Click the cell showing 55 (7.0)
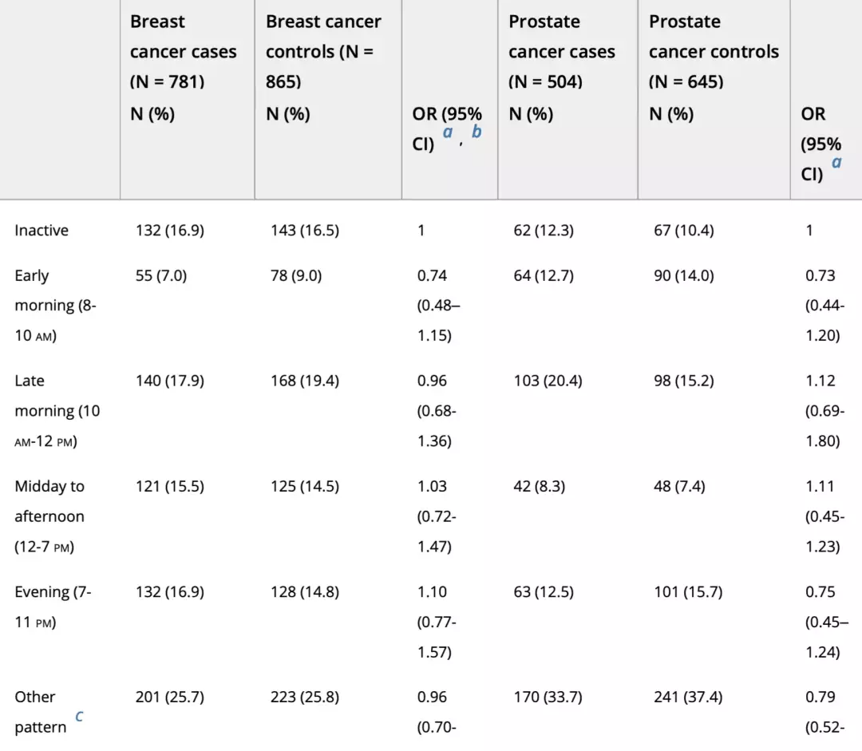 (x=162, y=276)
